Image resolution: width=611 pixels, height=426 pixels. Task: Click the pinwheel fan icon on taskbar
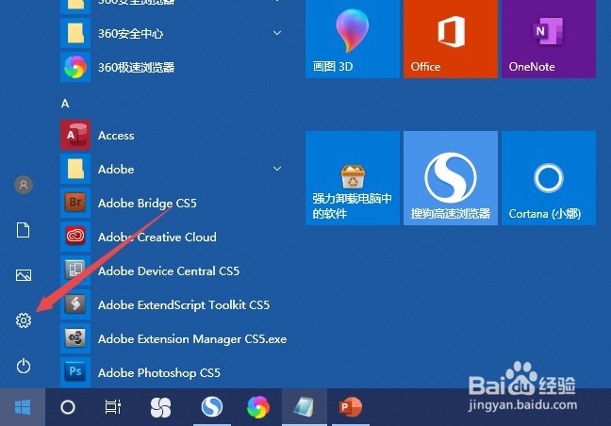coord(160,407)
